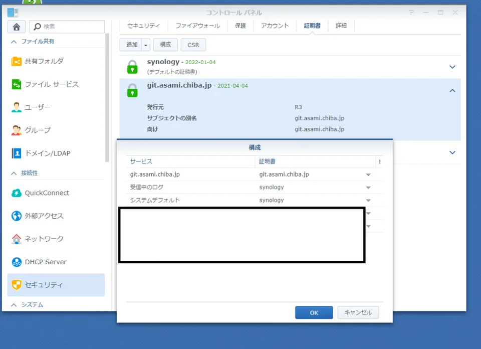Viewport: 481px width, 349px height.
Task: Go to Control Panel home icon
Action: (17, 27)
